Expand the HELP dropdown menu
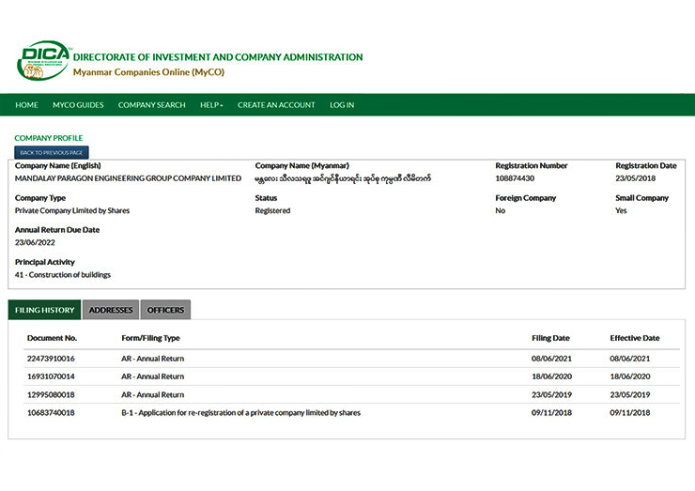 click(x=211, y=105)
